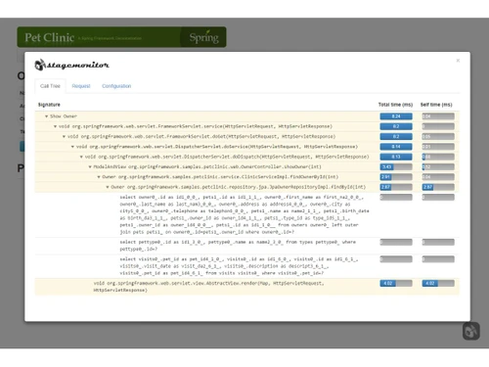Select the Show Owner row label
The width and height of the screenshot is (489, 367).
pos(64,116)
